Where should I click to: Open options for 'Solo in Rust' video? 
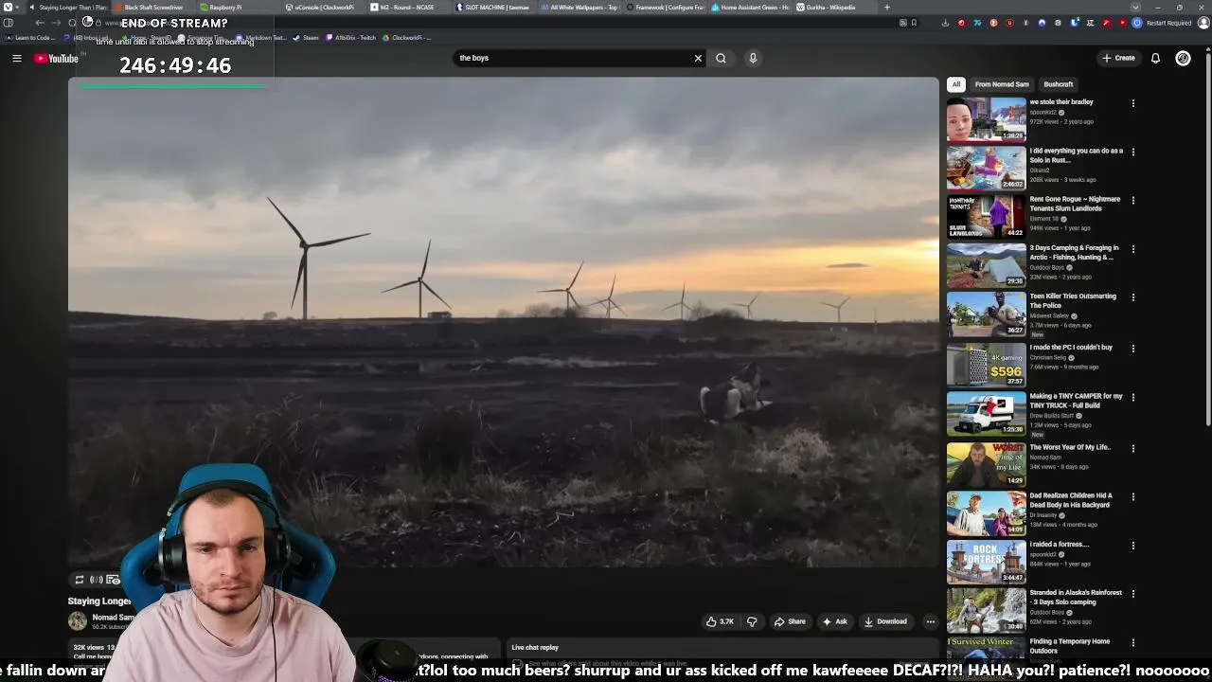tap(1133, 152)
